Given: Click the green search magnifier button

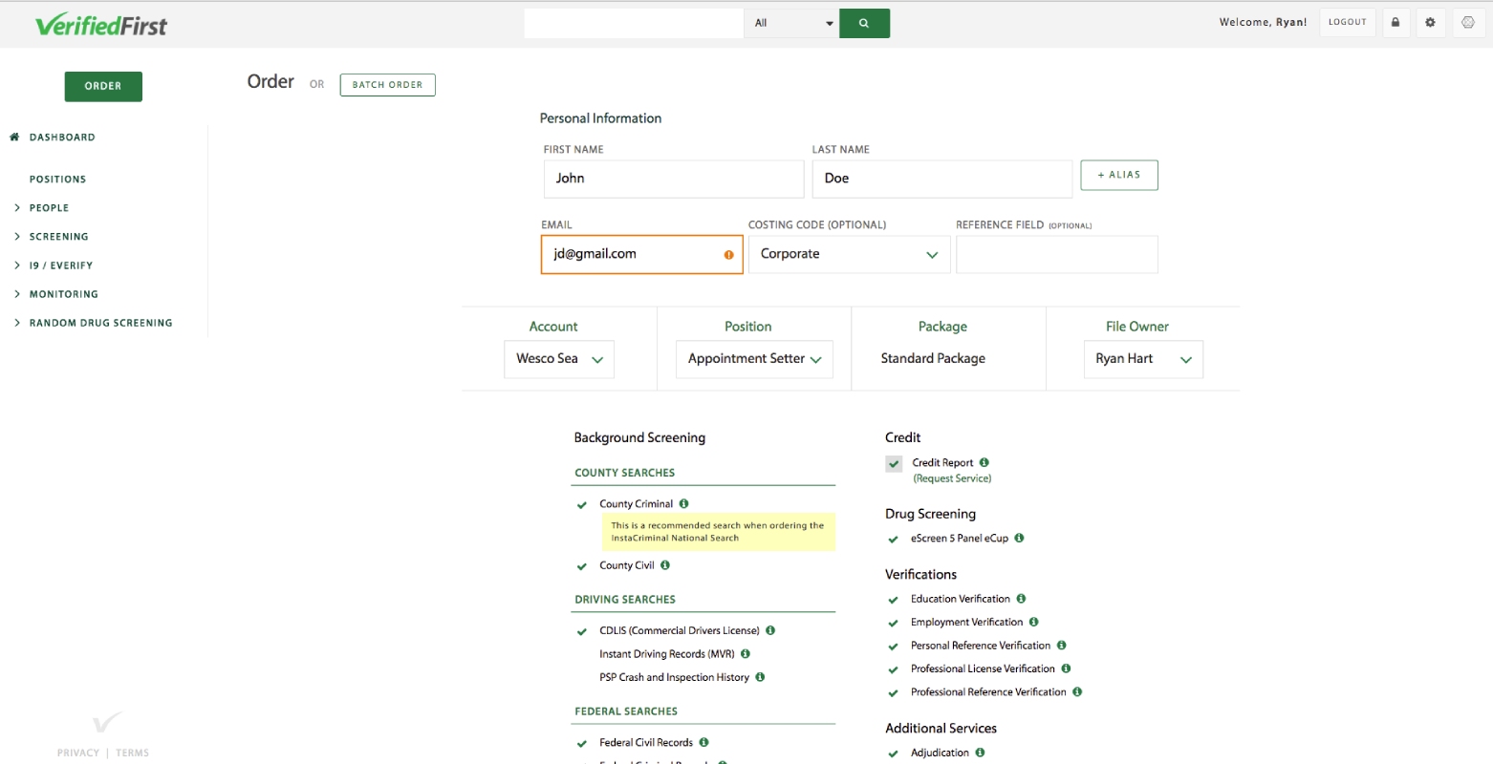Looking at the screenshot, I should [x=864, y=23].
